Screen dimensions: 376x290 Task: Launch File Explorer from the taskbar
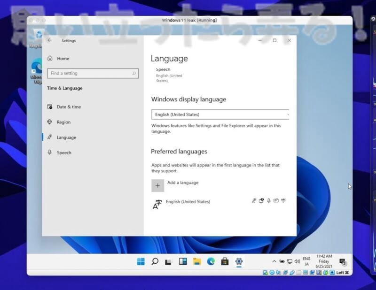click(x=197, y=261)
